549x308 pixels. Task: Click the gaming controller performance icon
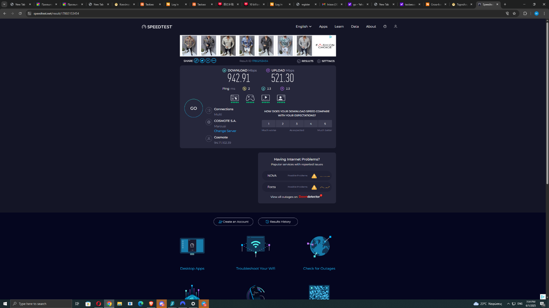click(x=250, y=98)
